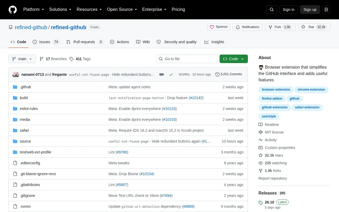Image resolution: width=339 pixels, height=212 pixels.
Task: Open the 5,001 Commits history link
Action: pyautogui.click(x=229, y=74)
